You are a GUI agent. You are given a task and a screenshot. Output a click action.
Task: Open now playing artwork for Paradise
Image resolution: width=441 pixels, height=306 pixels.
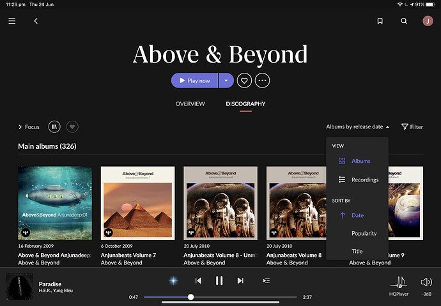click(19, 286)
